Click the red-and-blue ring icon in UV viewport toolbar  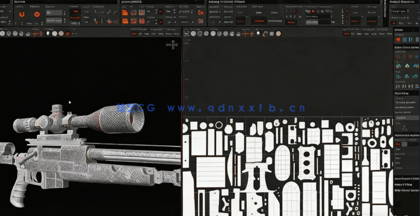265,34
